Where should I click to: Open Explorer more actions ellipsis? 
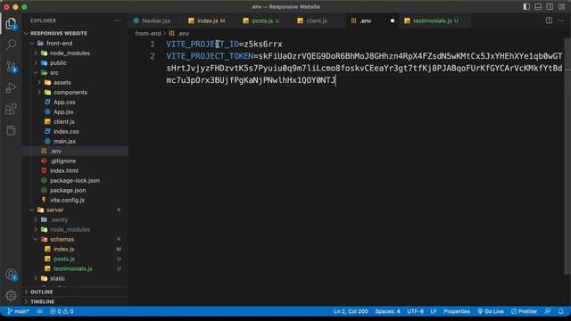118,21
